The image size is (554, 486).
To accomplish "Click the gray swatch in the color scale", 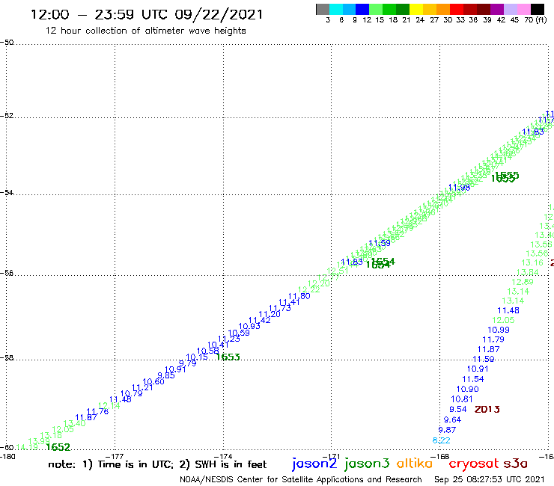I will pos(323,9).
